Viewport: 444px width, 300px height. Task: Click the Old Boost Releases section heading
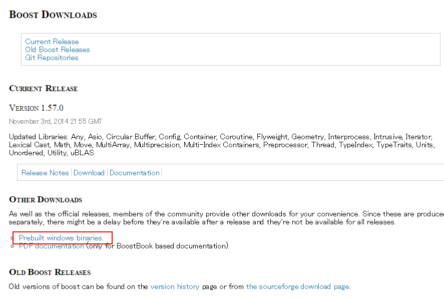[50, 272]
